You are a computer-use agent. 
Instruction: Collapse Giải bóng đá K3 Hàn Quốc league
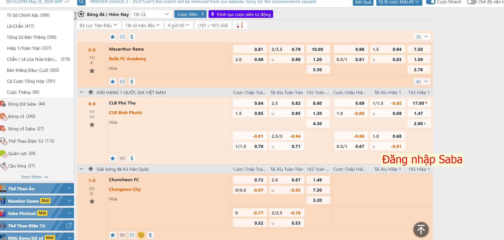point(81,169)
